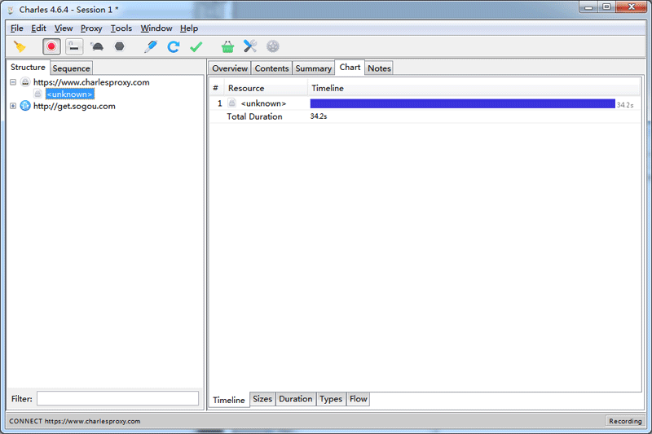Select the Flow chart tab
This screenshot has width=652, height=434.
358,399
